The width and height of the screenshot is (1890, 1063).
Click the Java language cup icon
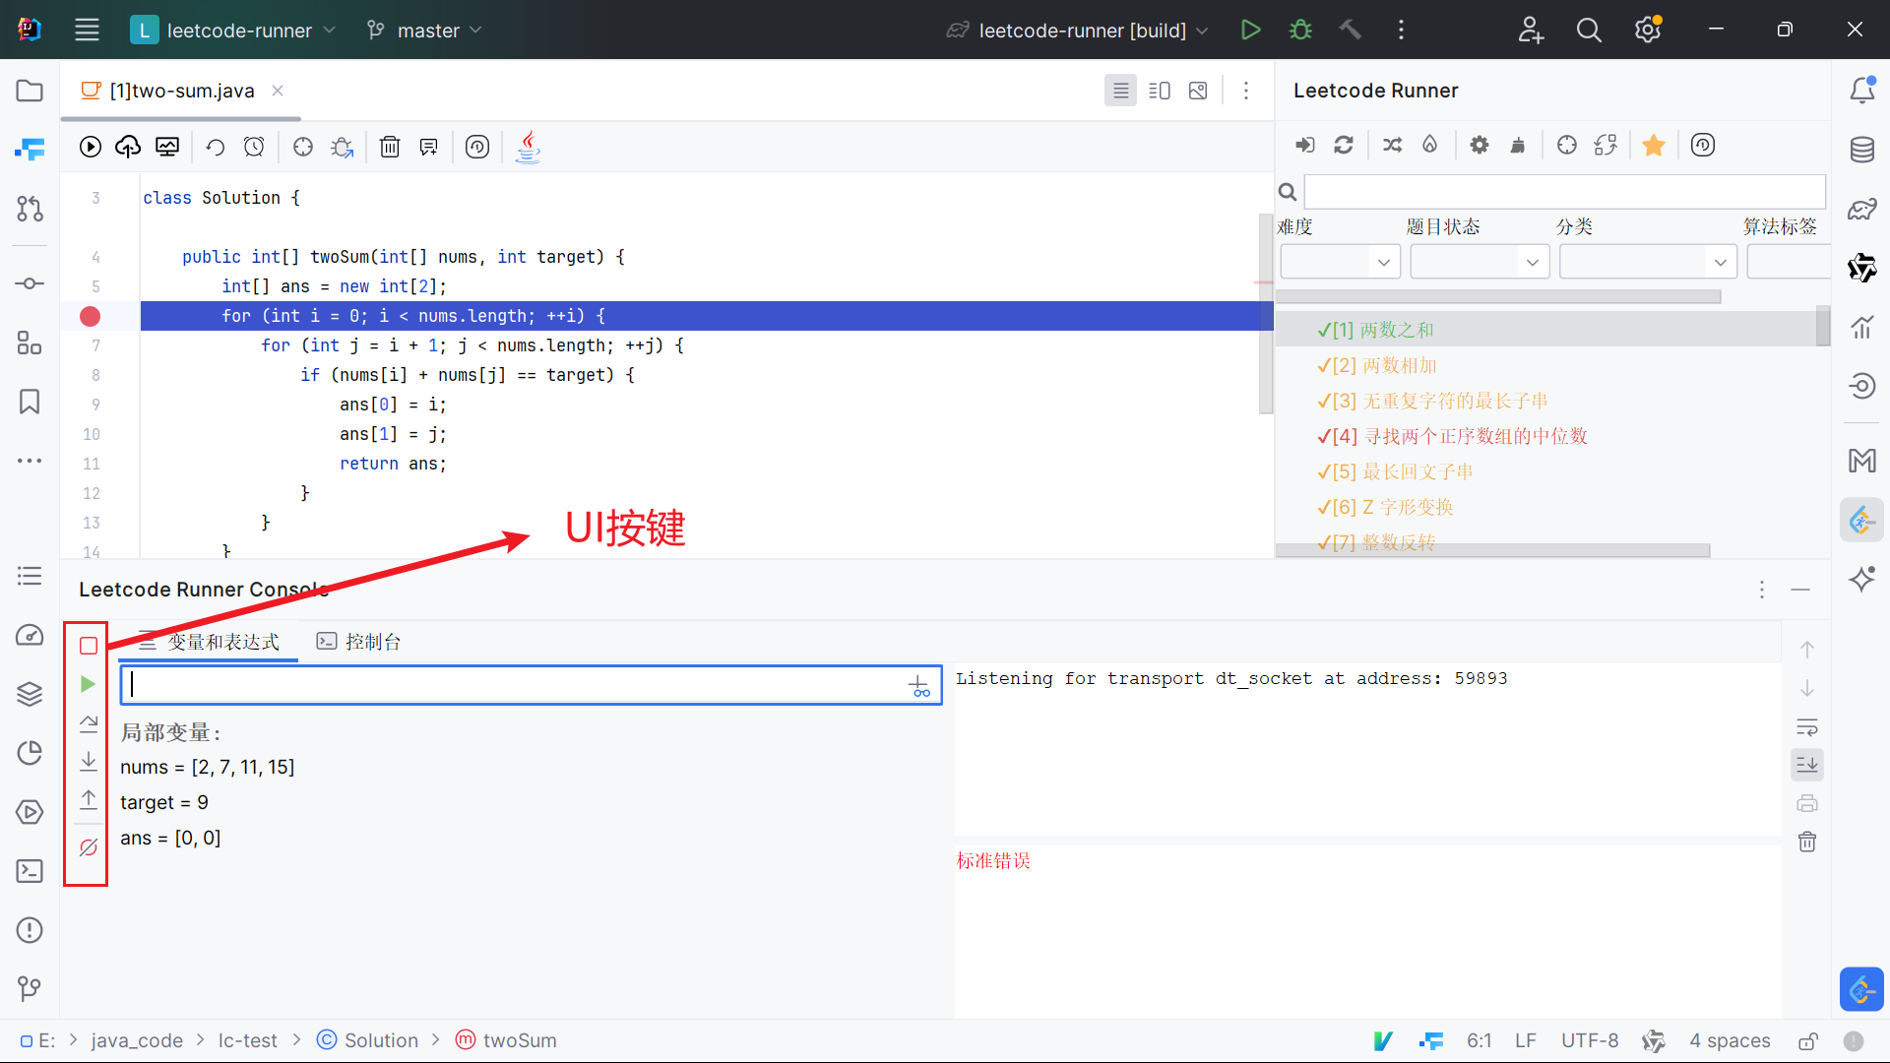528,147
